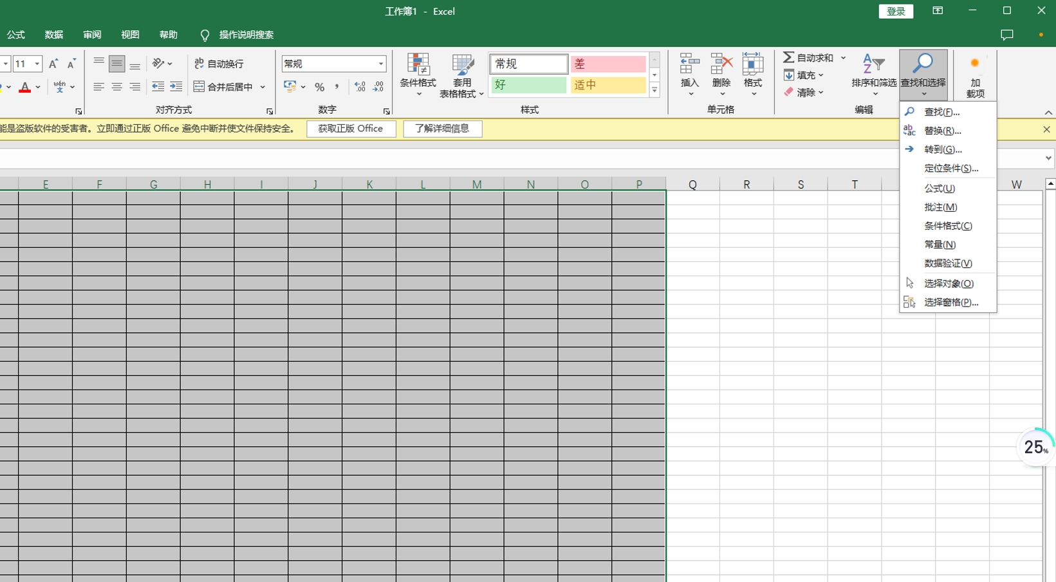This screenshot has height=582, width=1056.
Task: Apply the red font color
Action: [x=24, y=87]
